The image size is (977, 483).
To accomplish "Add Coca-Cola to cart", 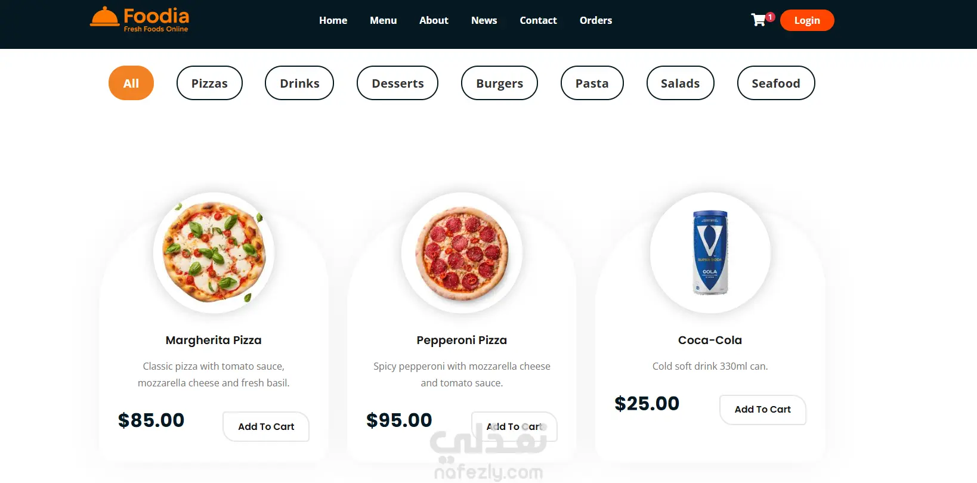I will point(762,410).
